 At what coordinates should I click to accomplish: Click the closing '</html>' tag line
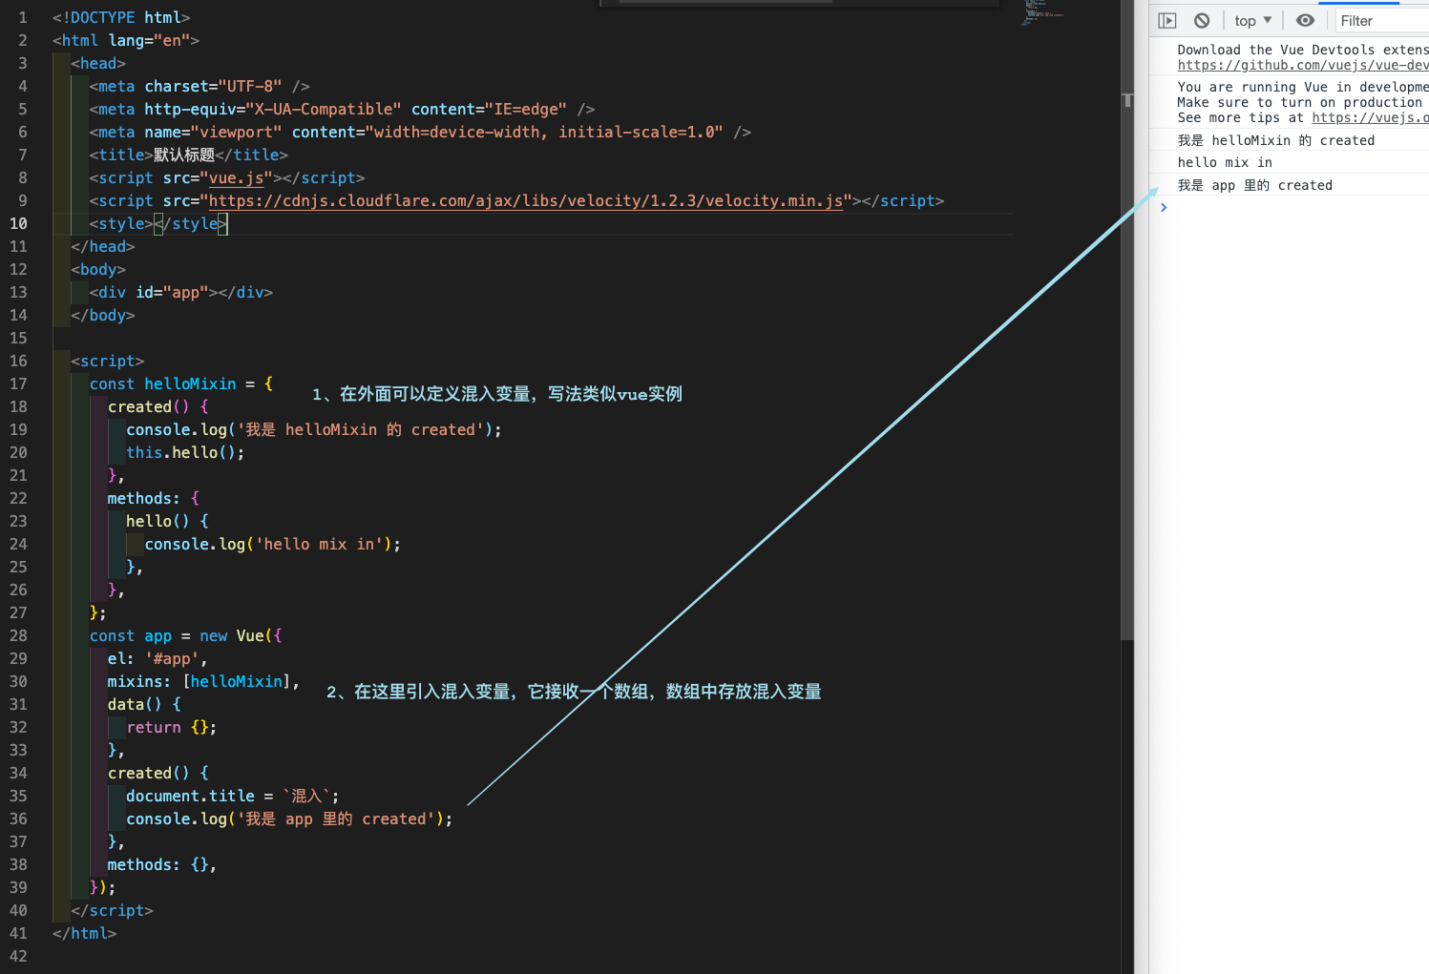84,933
